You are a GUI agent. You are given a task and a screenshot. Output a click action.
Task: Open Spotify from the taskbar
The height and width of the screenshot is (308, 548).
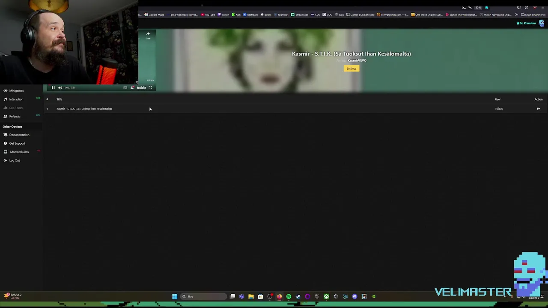click(289, 296)
